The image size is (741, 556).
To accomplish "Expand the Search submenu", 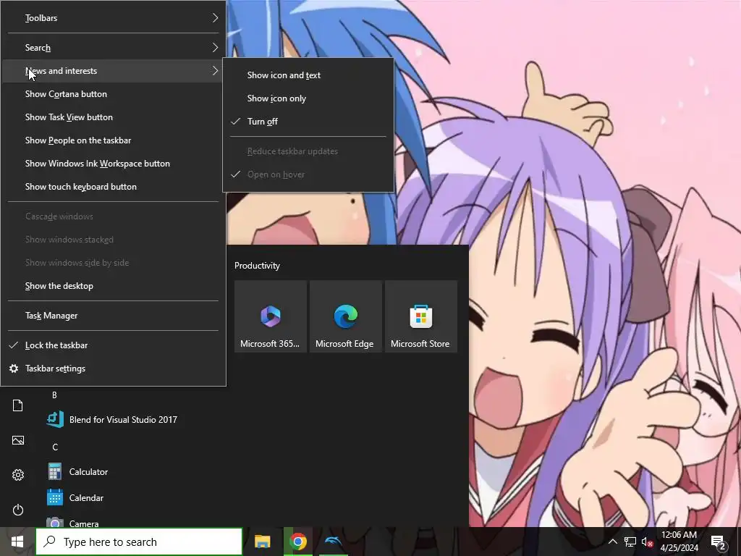I will point(114,48).
